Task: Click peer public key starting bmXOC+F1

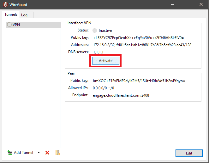Action: (139, 81)
